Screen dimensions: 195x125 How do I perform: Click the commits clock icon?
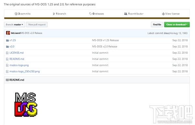(16, 14)
